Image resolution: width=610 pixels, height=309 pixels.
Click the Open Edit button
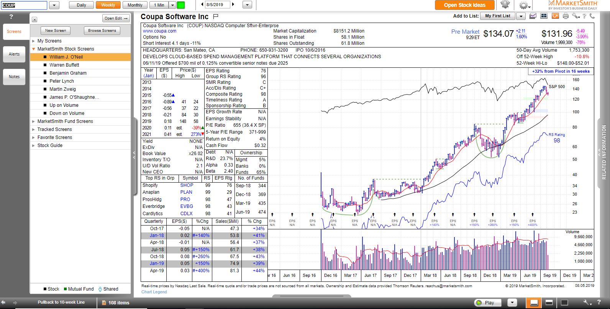click(x=116, y=18)
